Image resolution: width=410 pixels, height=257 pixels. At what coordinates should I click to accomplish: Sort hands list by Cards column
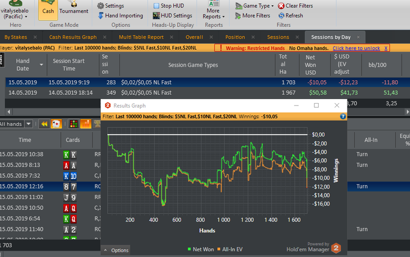click(73, 140)
